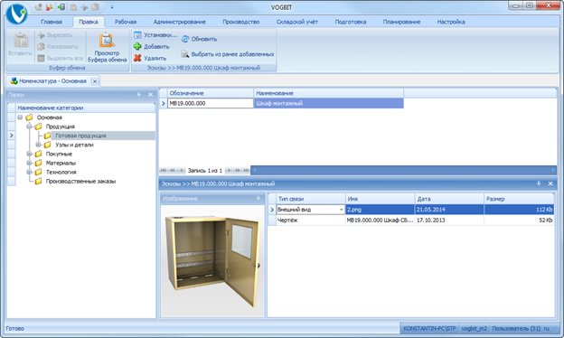Click the Вставить paste icon
Screen dimensions: 564x338
21,41
